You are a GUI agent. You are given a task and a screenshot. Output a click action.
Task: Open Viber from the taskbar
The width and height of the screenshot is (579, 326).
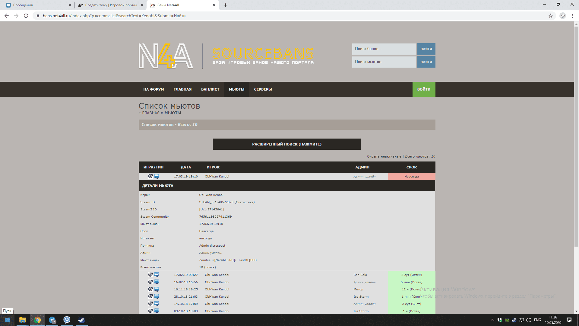(67, 320)
